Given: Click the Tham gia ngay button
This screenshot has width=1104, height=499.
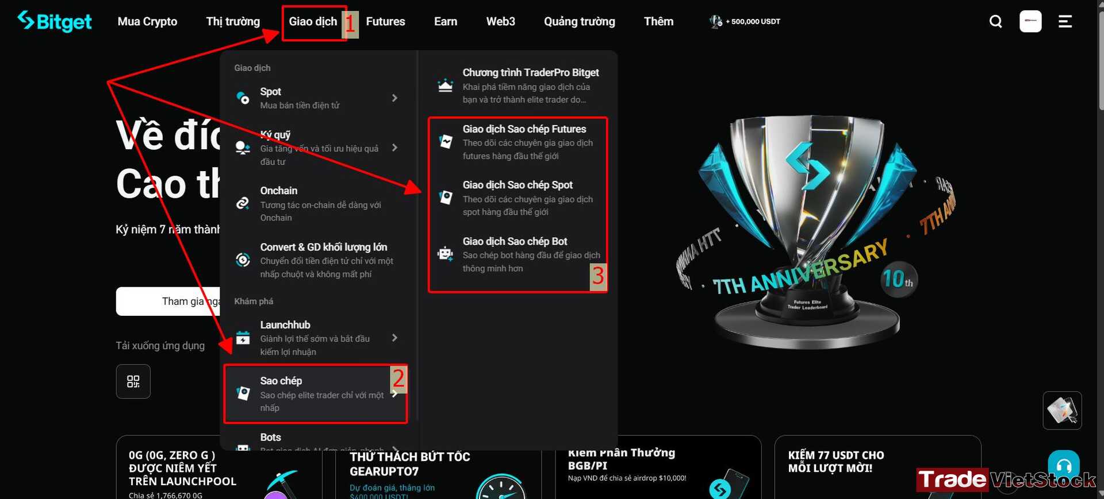Looking at the screenshot, I should (168, 301).
